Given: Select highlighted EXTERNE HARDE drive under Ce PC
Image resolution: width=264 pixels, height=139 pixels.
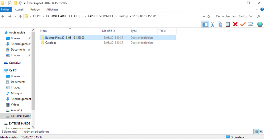Looking at the screenshot, I should (x=16, y=116).
